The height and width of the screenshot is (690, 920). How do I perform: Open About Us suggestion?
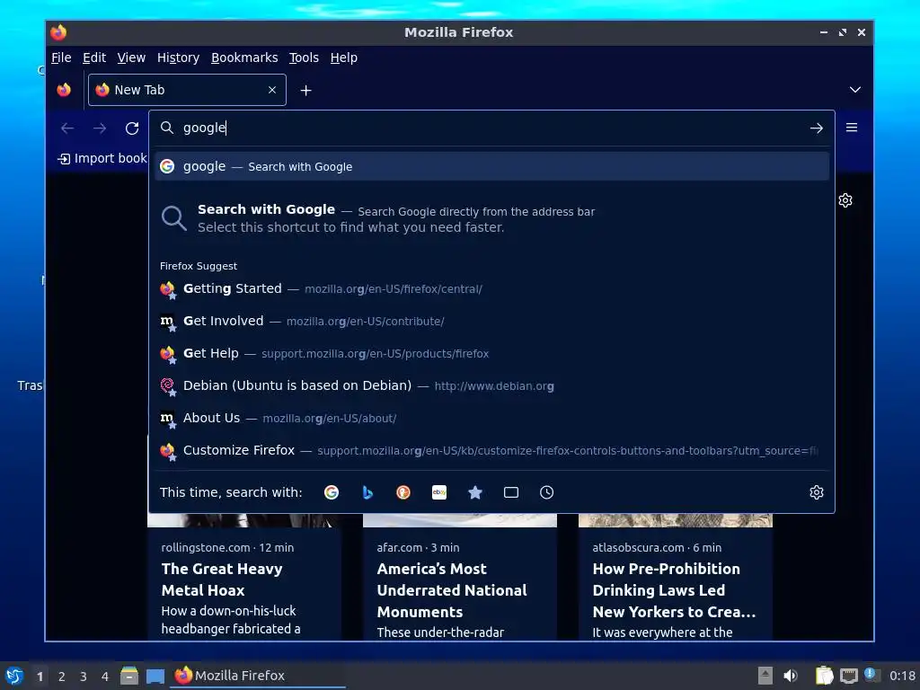coord(491,418)
